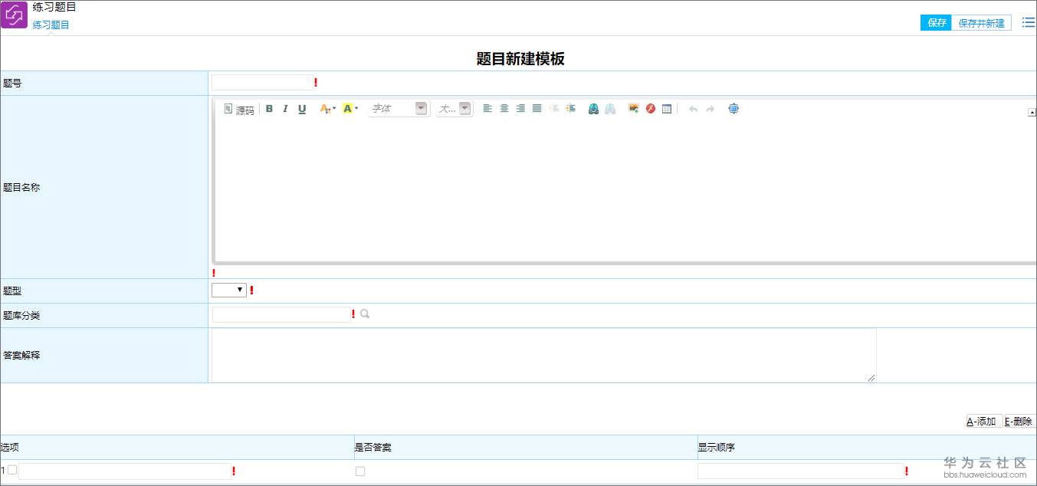
Task: Check the 是否答案 box for option 1
Action: (359, 471)
